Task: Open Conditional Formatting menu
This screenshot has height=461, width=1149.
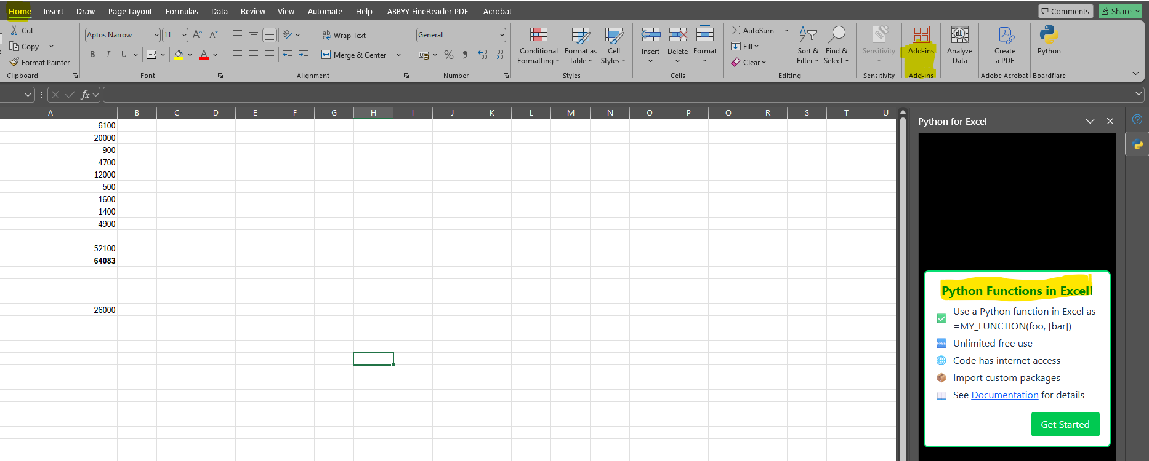Action: coord(539,45)
